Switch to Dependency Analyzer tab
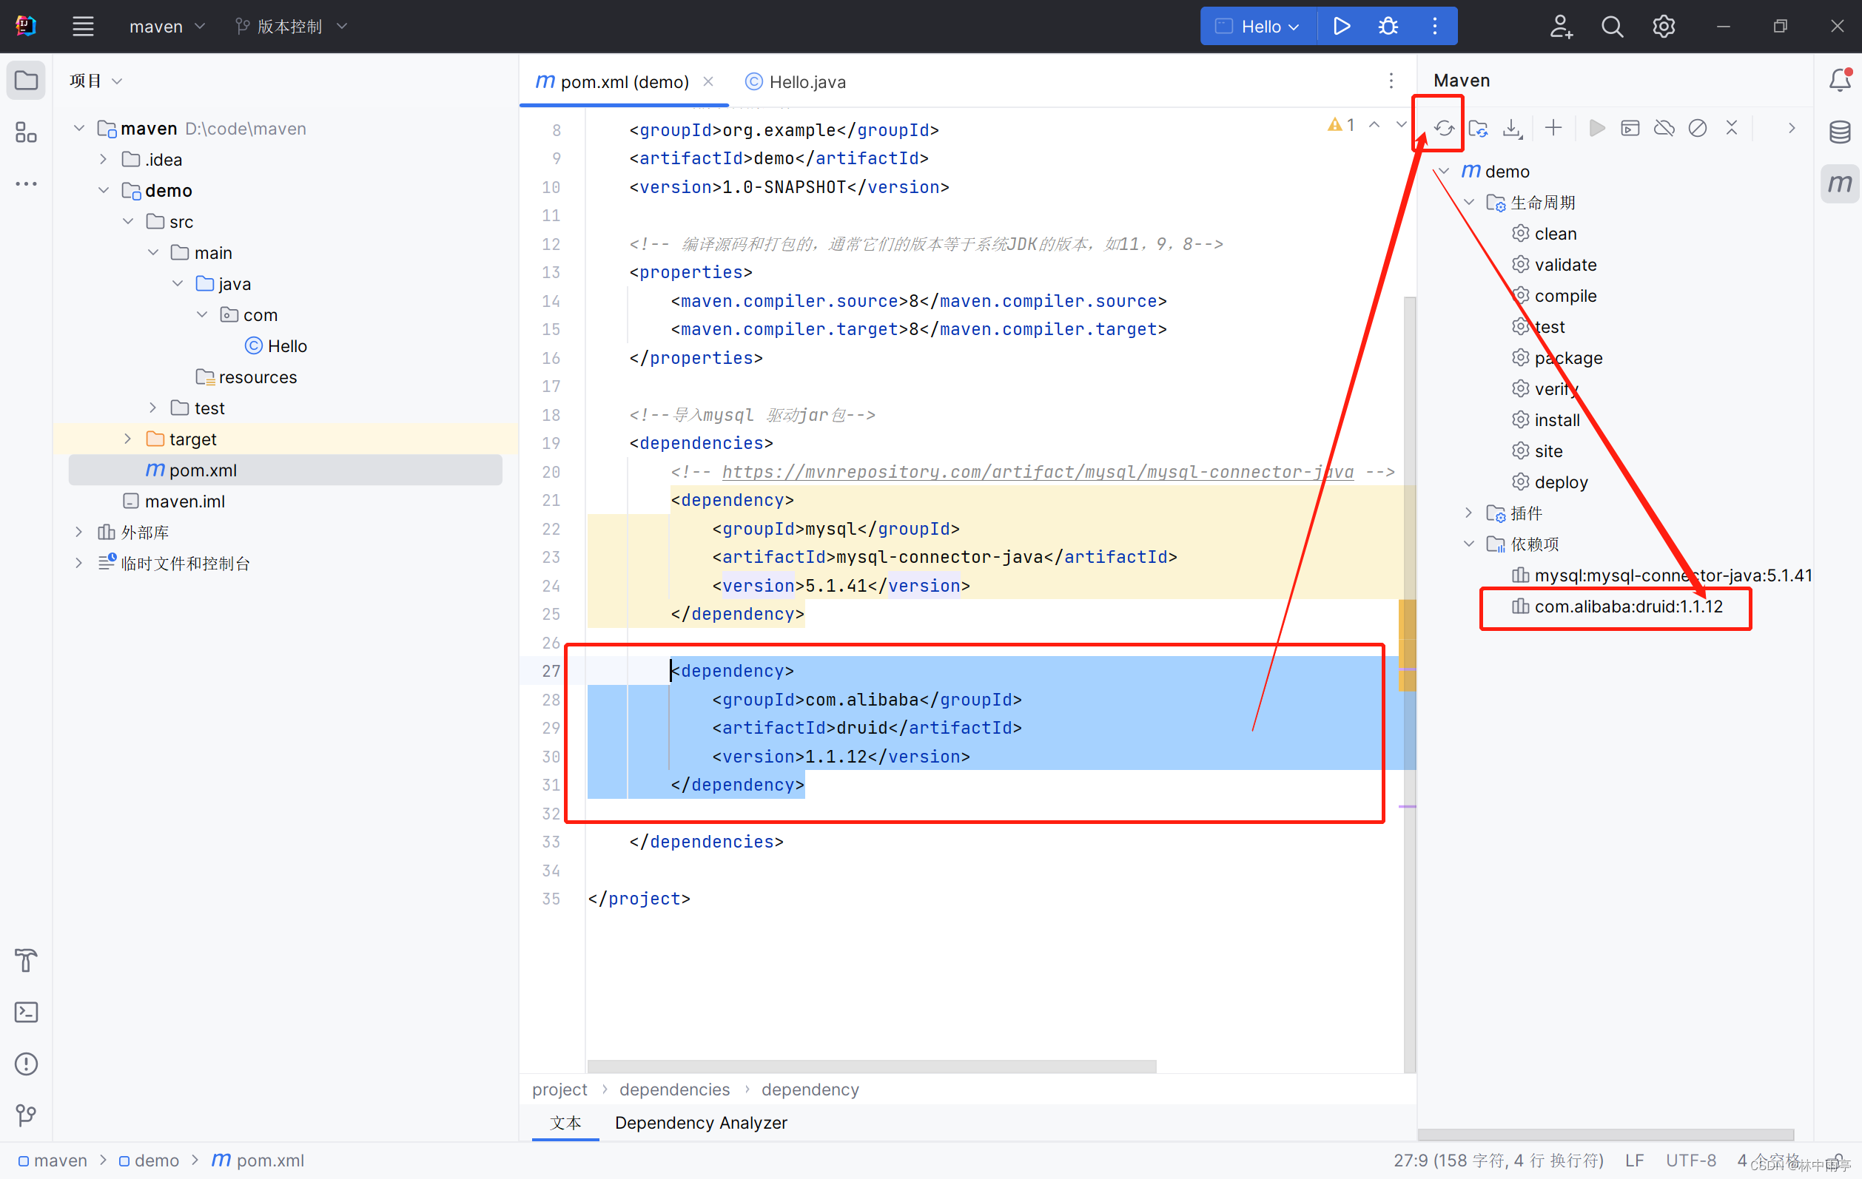 [701, 1123]
